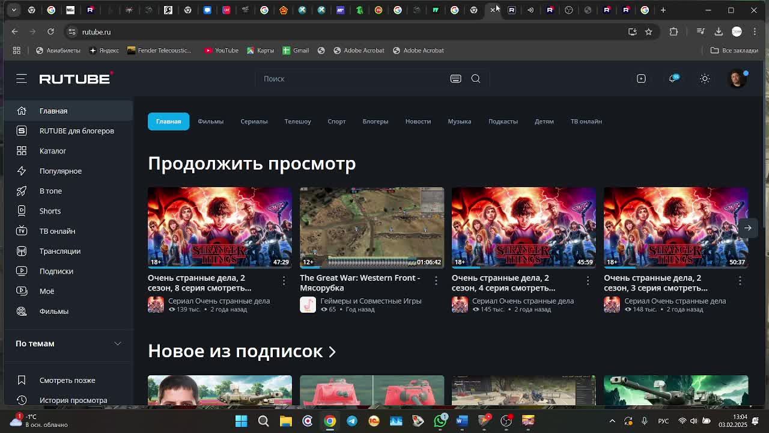
Task: Open the channel under the 4 серия video
Action: point(523,301)
